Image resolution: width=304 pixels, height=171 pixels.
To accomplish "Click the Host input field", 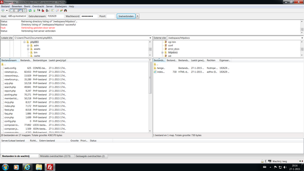I will point(17,16).
